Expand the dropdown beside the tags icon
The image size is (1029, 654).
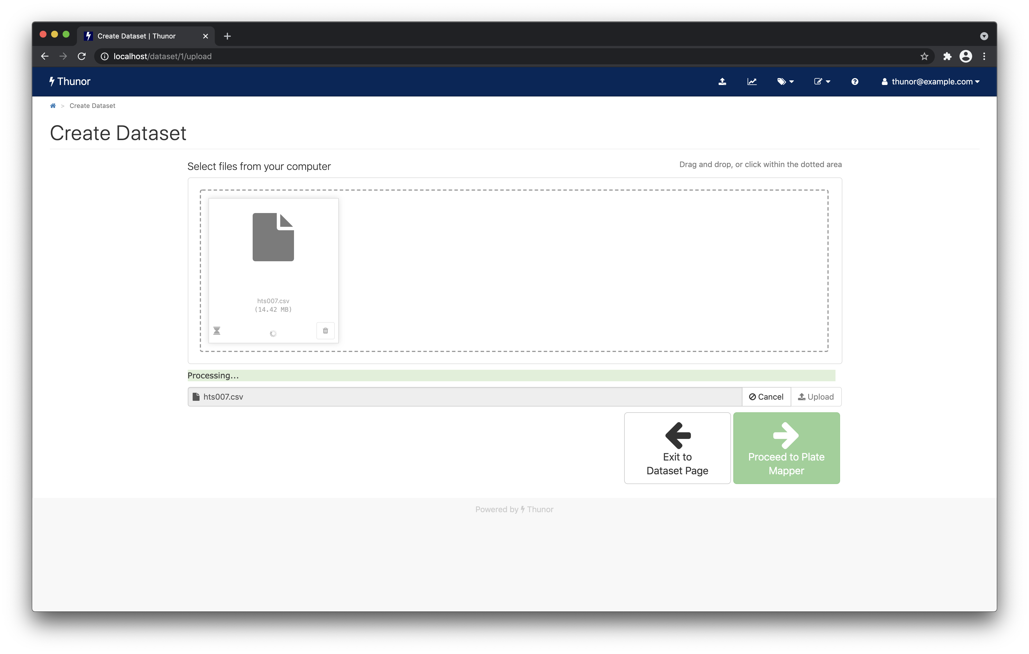point(791,82)
